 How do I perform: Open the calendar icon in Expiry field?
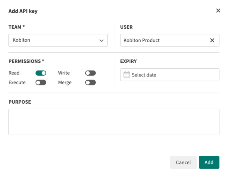point(127,75)
